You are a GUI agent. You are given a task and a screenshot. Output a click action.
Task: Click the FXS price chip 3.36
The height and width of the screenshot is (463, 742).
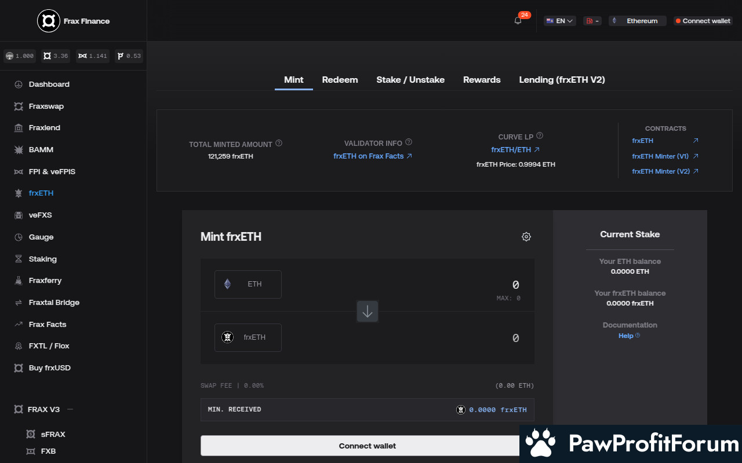56,56
